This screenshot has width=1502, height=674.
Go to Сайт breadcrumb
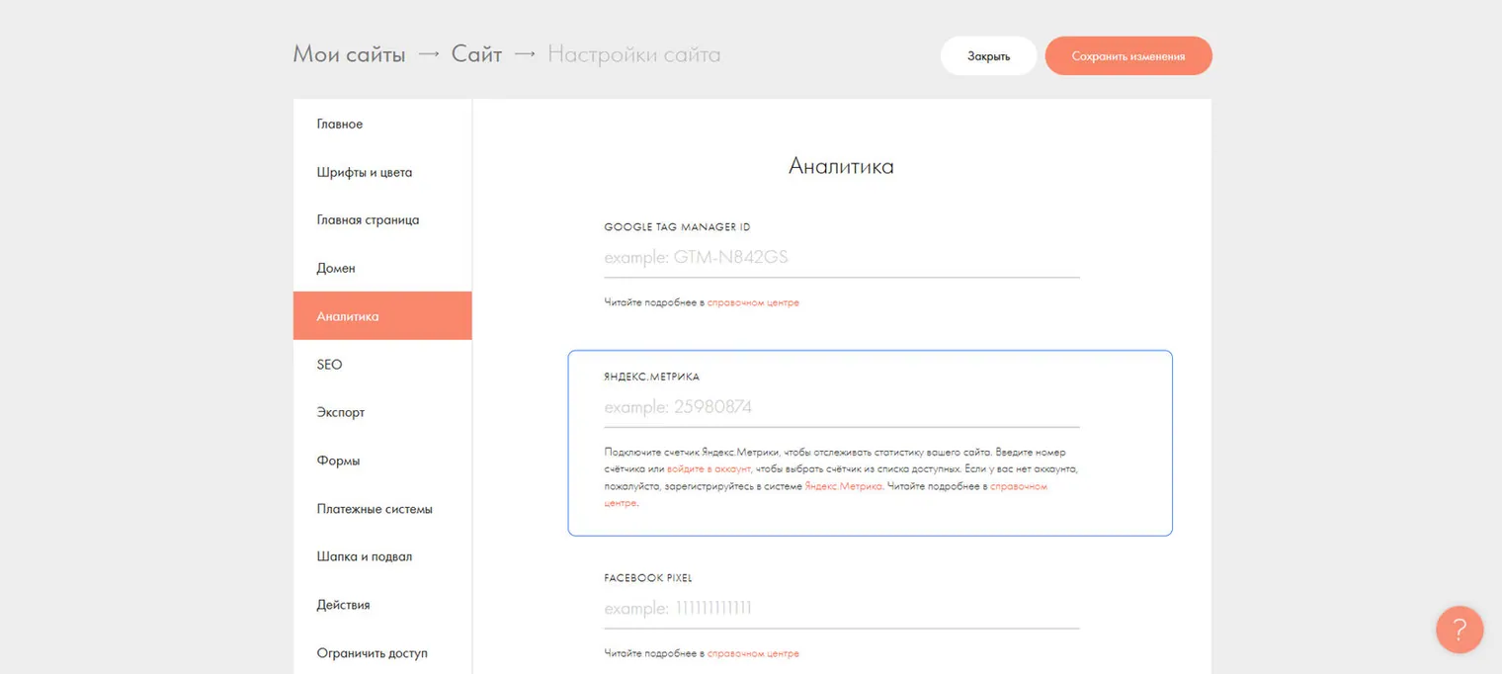tap(476, 54)
